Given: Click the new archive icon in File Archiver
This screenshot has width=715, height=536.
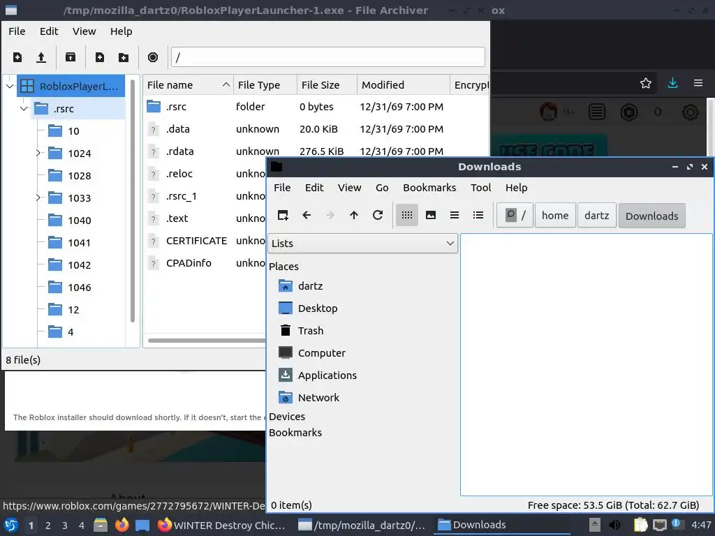Looking at the screenshot, I should click(17, 57).
